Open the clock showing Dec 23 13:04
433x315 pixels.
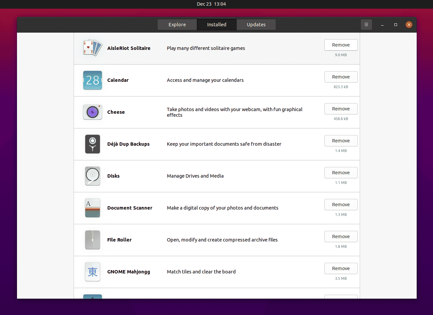pyautogui.click(x=211, y=4)
